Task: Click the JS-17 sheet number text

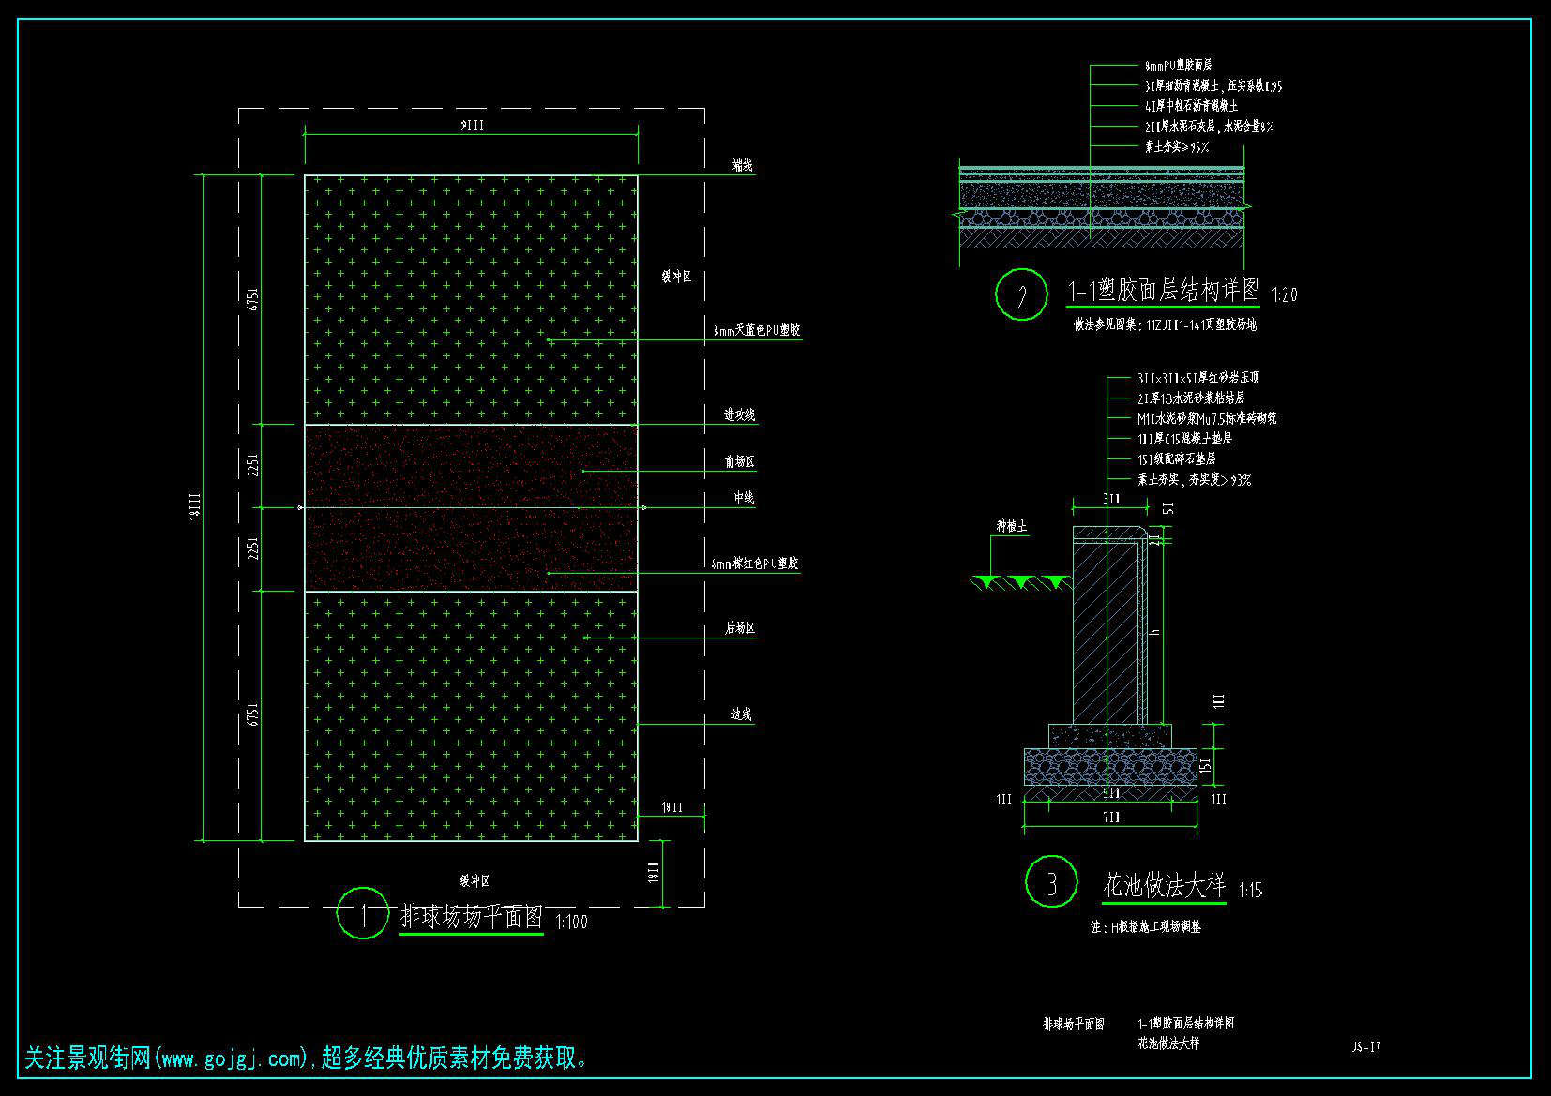Action: 1365,1047
